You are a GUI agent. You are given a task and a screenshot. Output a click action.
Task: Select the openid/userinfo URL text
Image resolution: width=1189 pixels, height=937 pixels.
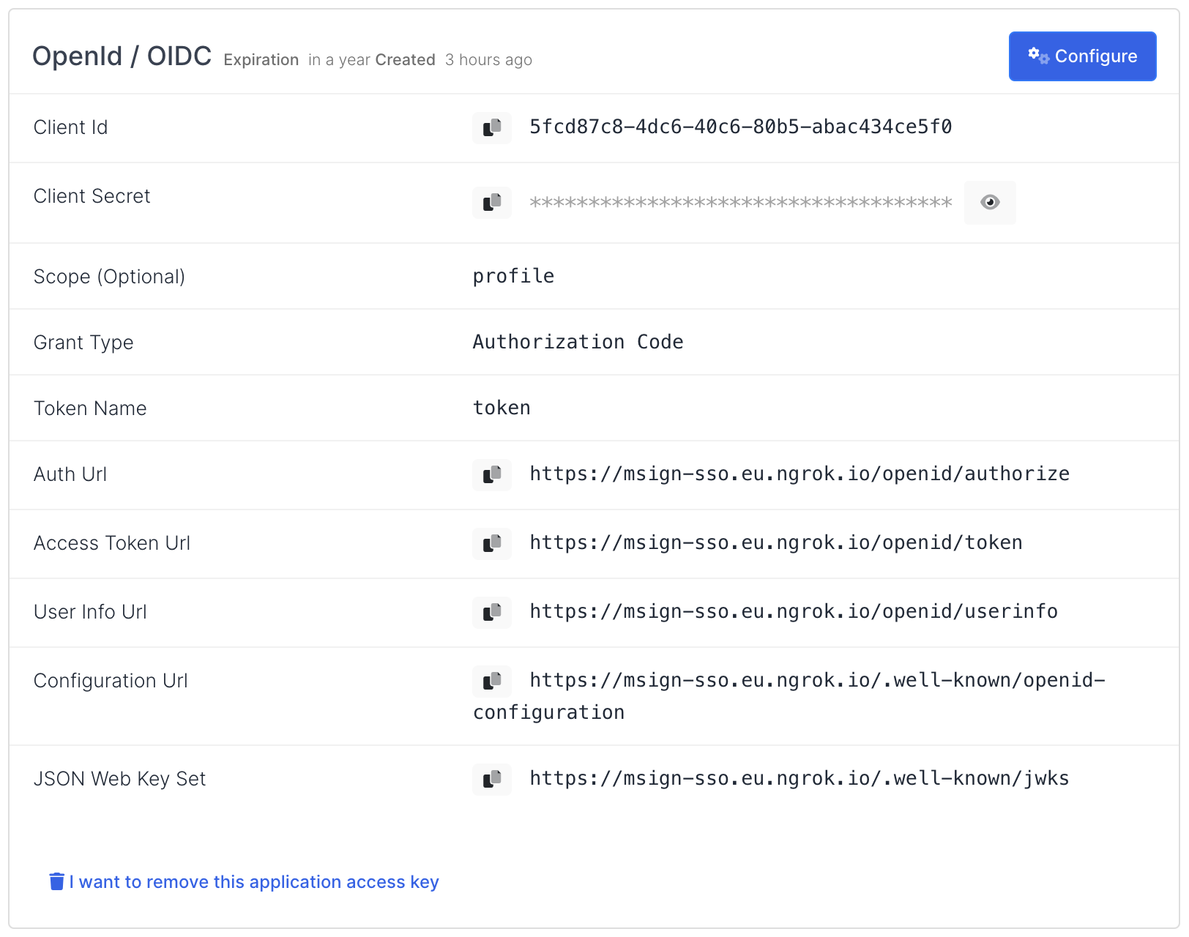tap(793, 612)
